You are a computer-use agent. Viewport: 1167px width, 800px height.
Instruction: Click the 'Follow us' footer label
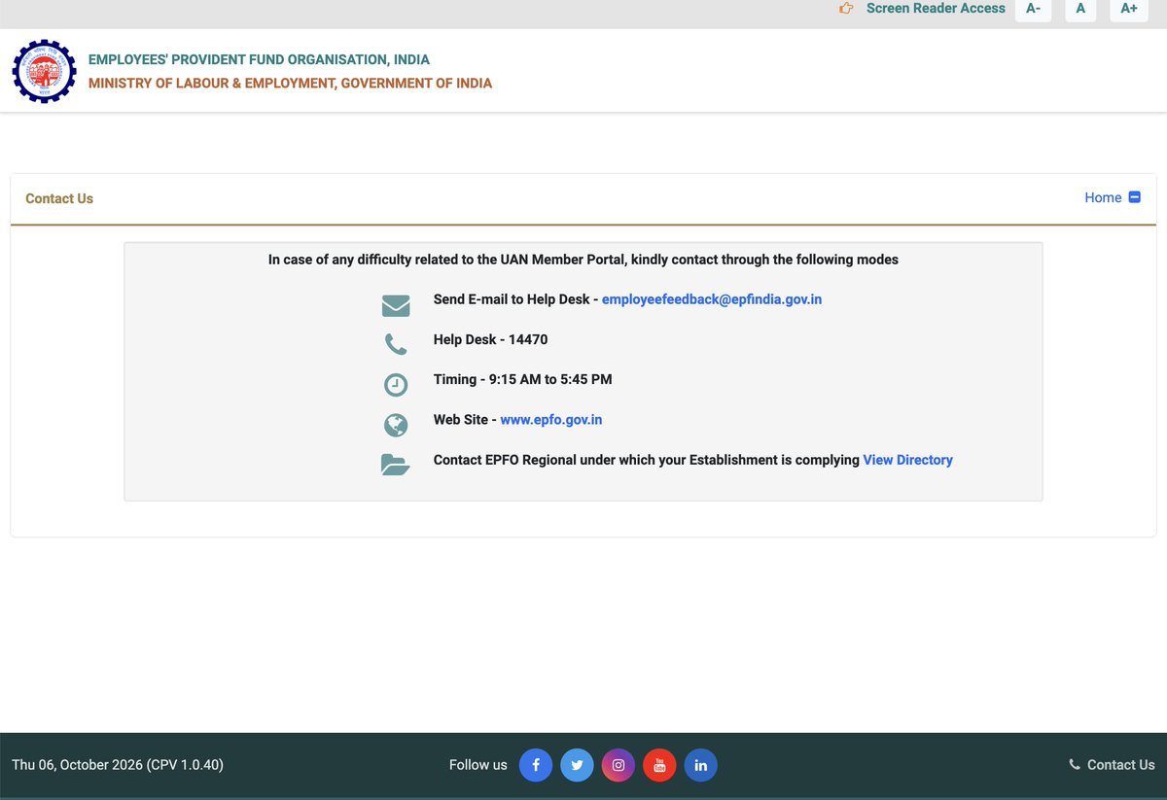point(478,765)
